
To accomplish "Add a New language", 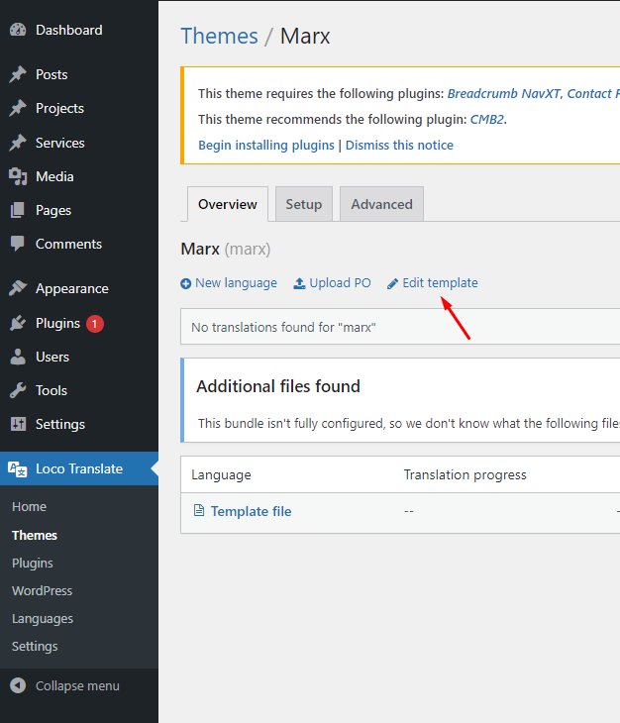I will [x=229, y=283].
